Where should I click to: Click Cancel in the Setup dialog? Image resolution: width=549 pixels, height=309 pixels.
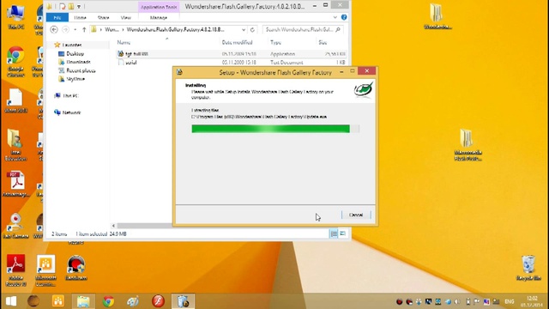tap(356, 215)
